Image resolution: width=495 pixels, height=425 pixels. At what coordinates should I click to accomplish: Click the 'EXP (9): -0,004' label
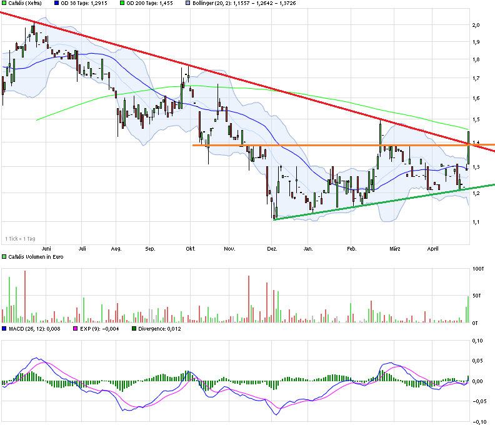pyautogui.click(x=99, y=329)
